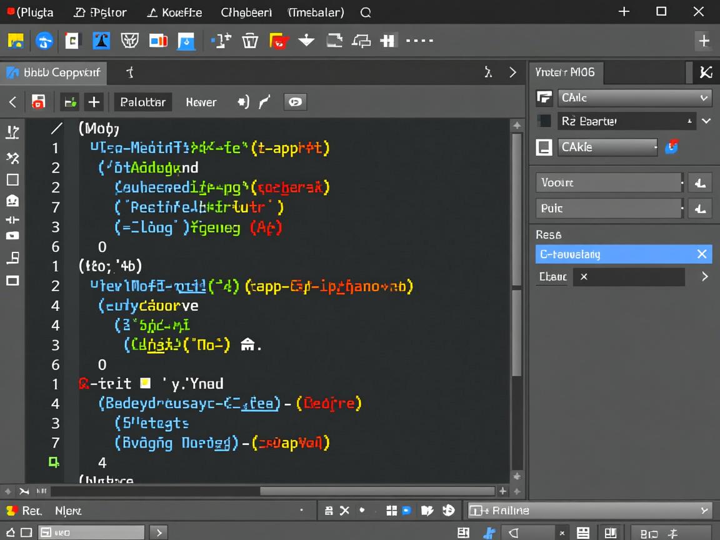Viewport: 720px width, 540px height.
Task: Click the Palottar button in editor toolbar
Action: [x=142, y=102]
